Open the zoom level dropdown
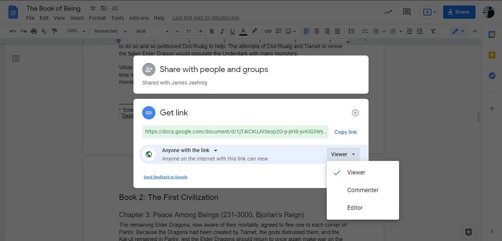502x241 pixels. (75, 31)
